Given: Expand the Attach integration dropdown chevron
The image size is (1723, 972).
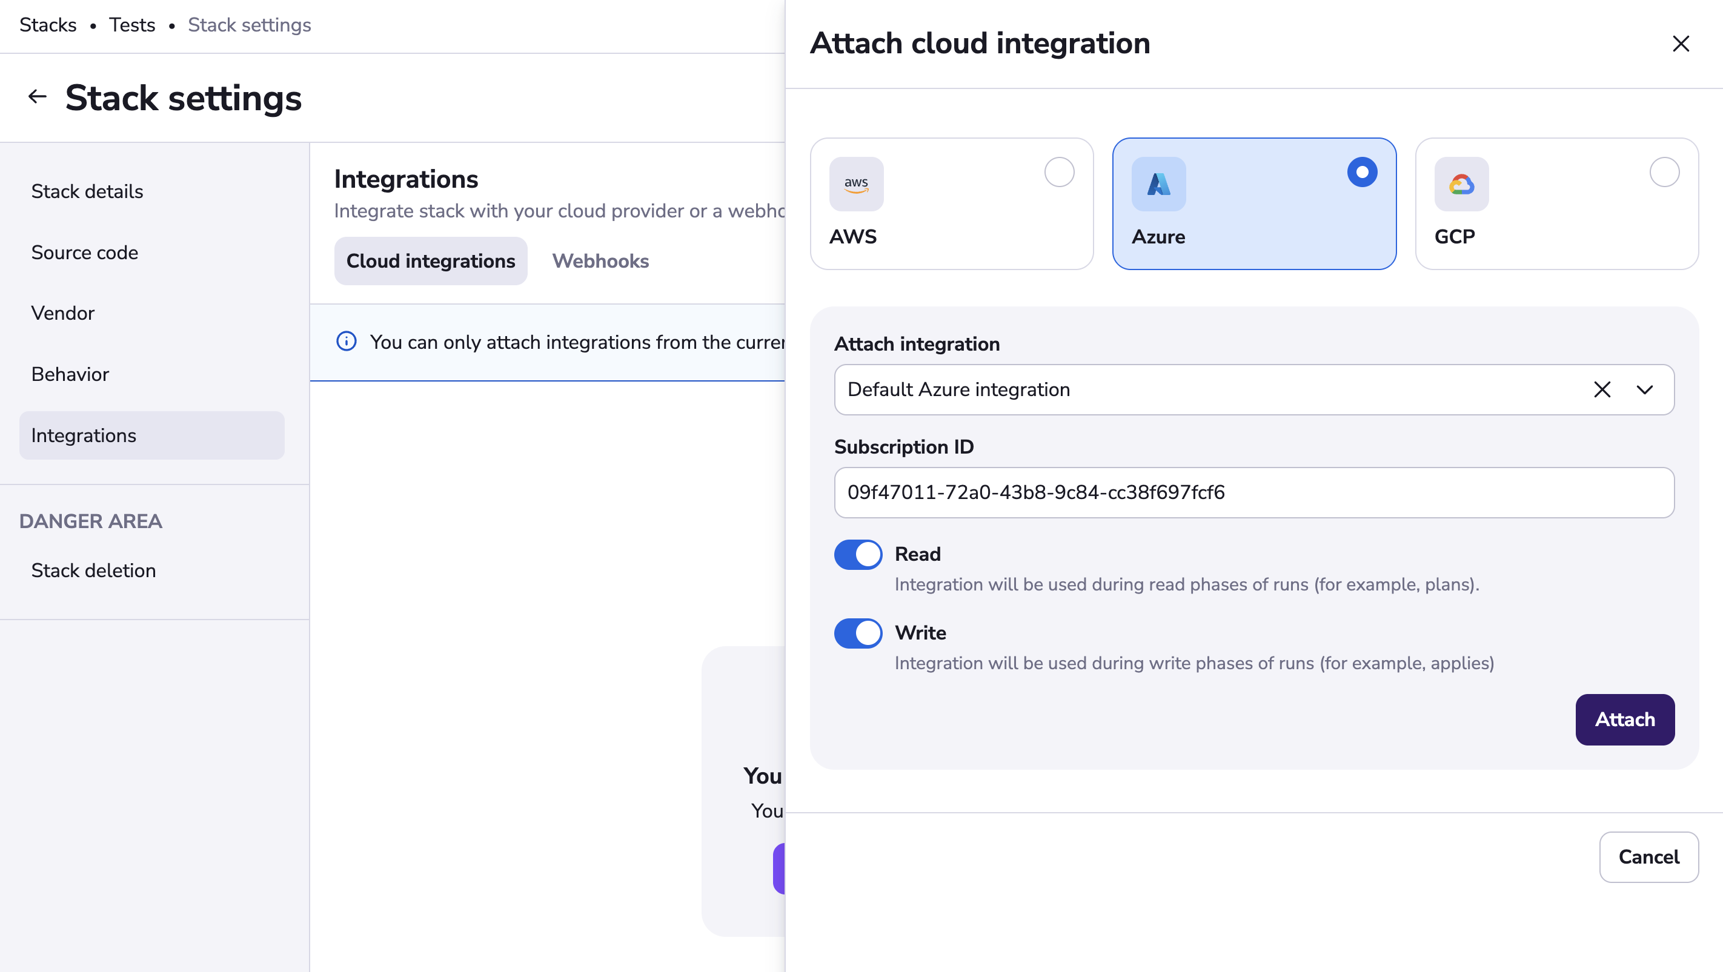Looking at the screenshot, I should pos(1645,390).
